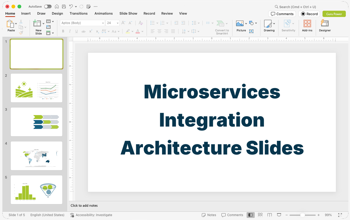Click the Decrease Font Size icon

click(x=130, y=23)
